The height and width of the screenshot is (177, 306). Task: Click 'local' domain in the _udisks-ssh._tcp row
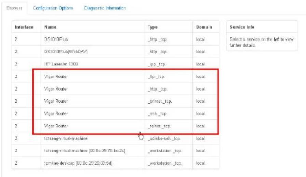(201, 138)
